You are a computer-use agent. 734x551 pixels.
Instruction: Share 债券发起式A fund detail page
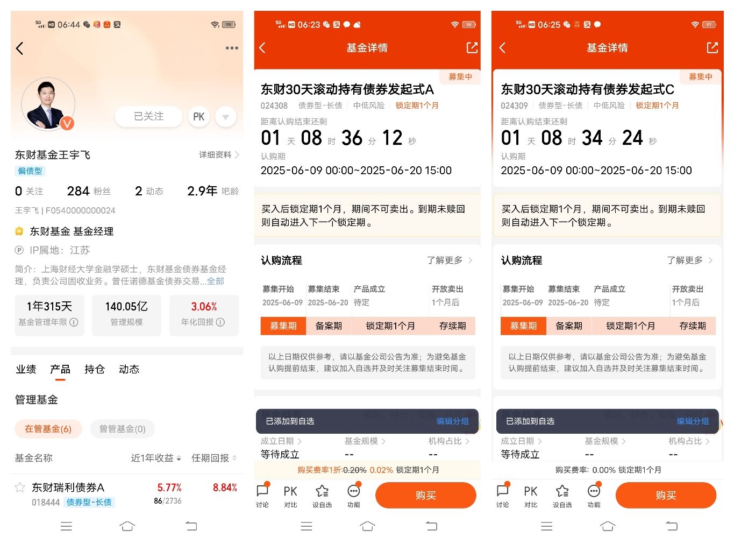(472, 48)
